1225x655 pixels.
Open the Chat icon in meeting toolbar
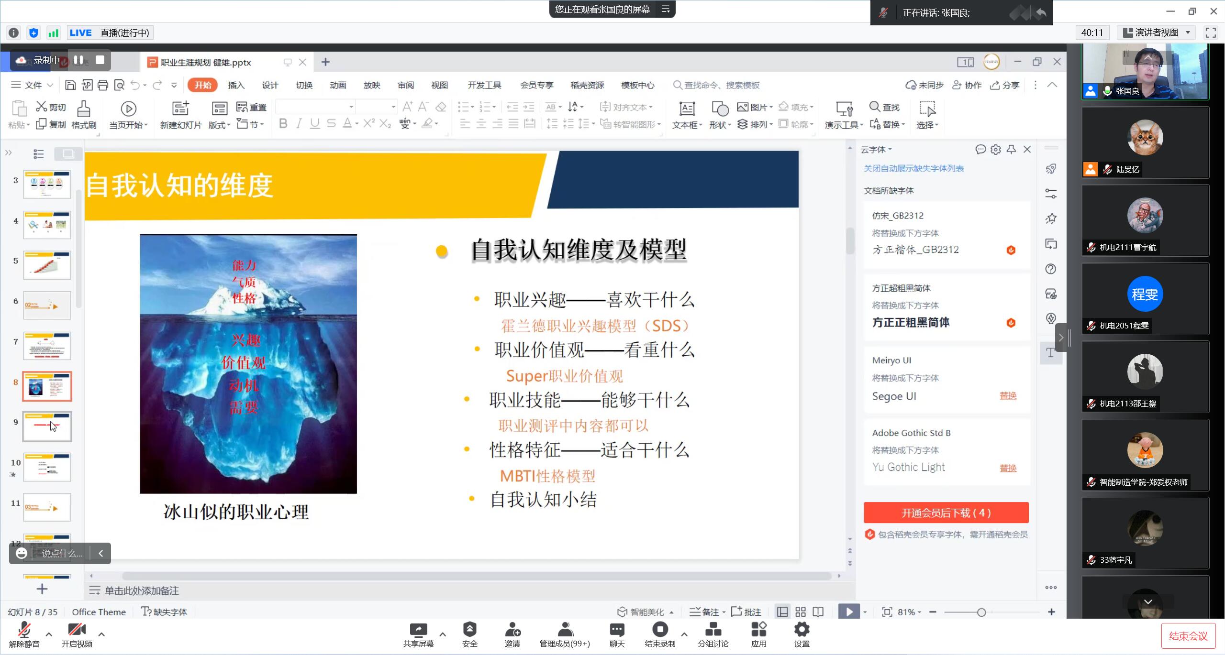tap(617, 630)
